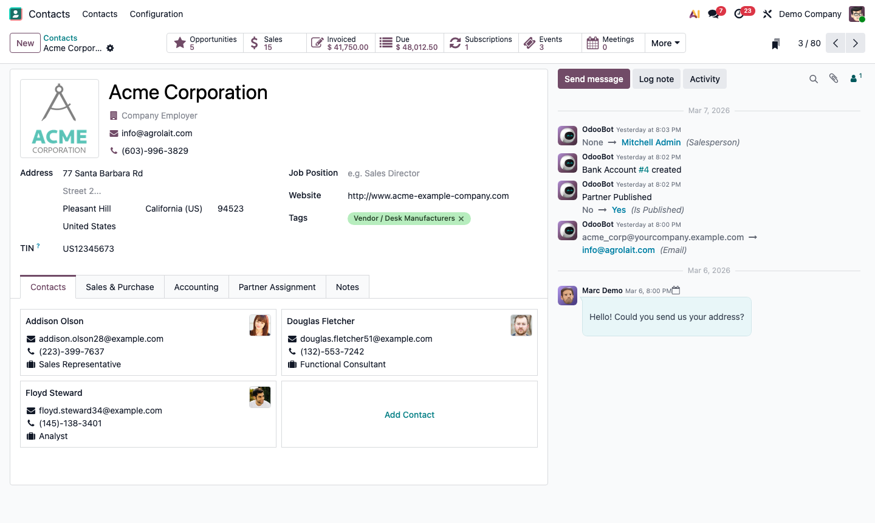
Task: Switch to the Partner Assignment tab
Action: [277, 286]
